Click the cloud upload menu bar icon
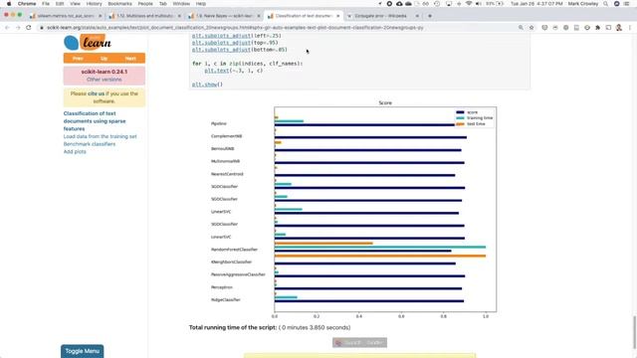 coord(399,4)
